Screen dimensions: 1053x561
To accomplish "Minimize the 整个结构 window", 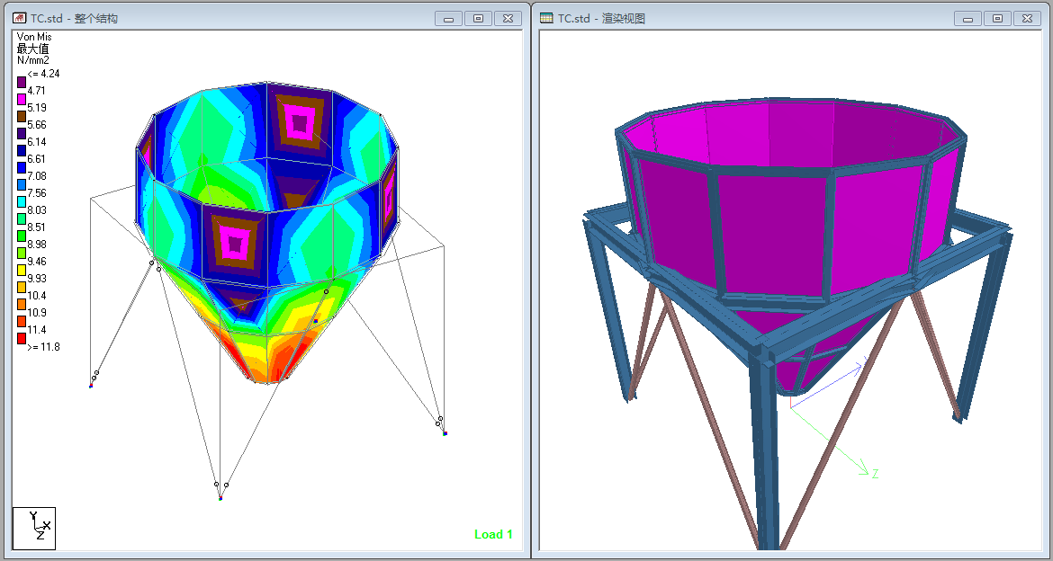I will (448, 19).
